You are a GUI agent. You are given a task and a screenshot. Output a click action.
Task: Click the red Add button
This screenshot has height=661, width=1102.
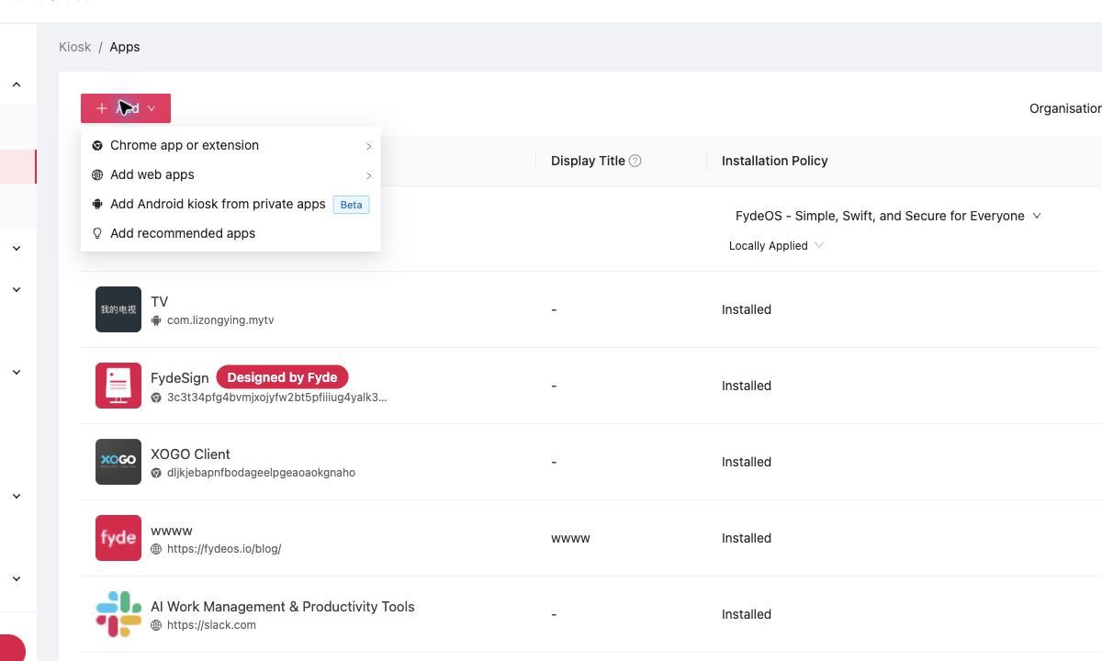point(126,108)
